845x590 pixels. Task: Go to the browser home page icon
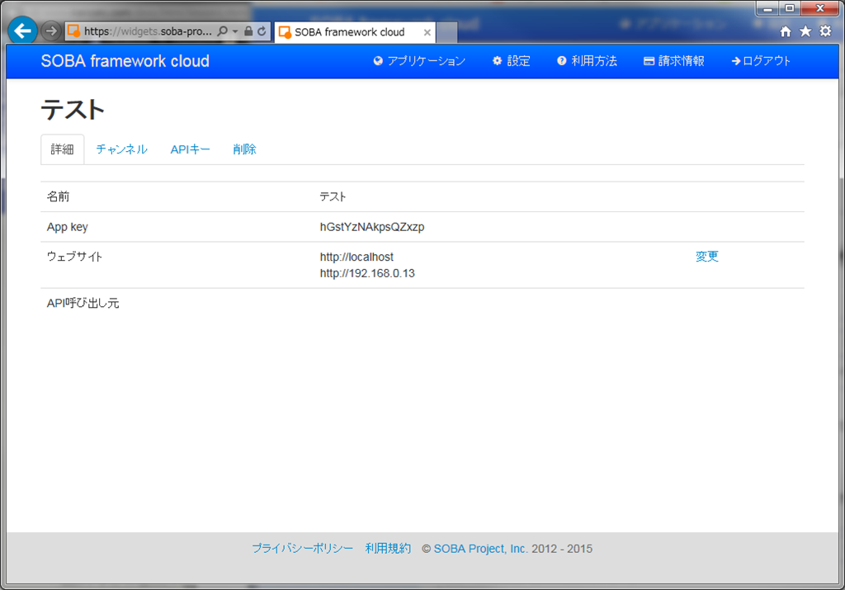coord(786,31)
